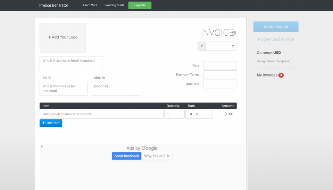Open the Learn More menu item
The image size is (333, 190).
pos(90,5)
